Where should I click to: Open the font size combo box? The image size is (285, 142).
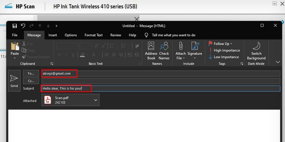[x=86, y=46]
